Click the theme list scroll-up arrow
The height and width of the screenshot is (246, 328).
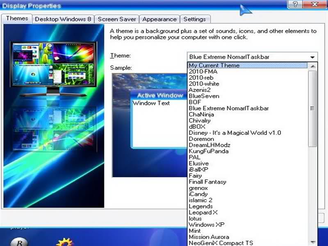click(x=313, y=66)
